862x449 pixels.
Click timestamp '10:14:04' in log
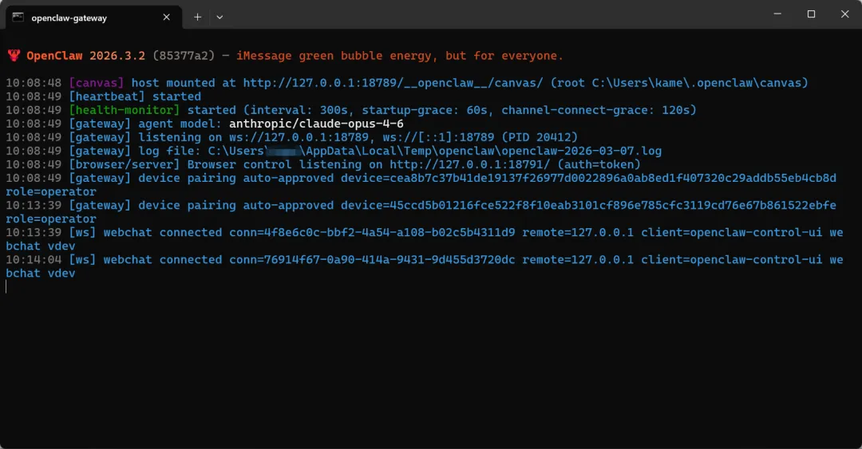coord(34,259)
